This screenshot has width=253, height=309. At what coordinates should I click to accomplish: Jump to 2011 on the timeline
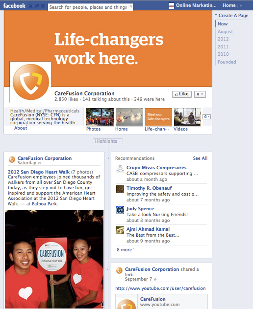pyautogui.click(x=223, y=47)
